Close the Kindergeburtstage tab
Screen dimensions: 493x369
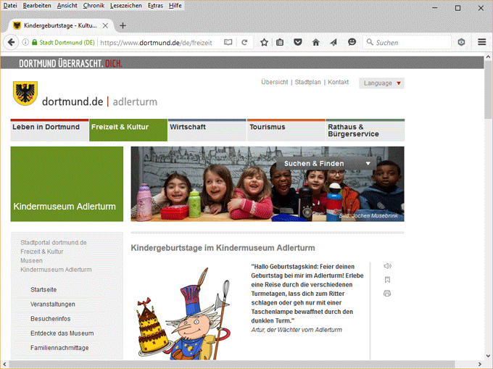coord(105,25)
